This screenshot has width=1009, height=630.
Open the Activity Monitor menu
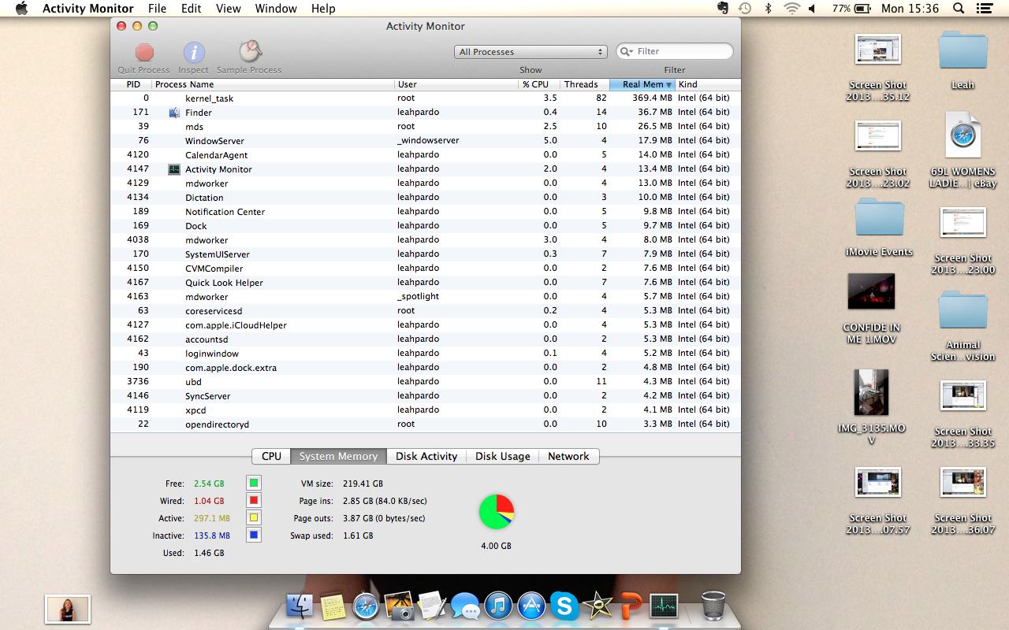pos(88,9)
